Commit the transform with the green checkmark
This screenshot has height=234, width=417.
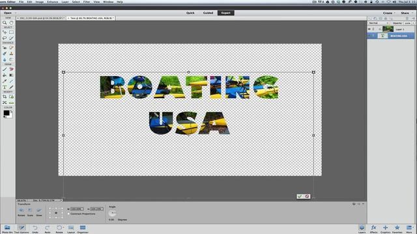point(300,196)
